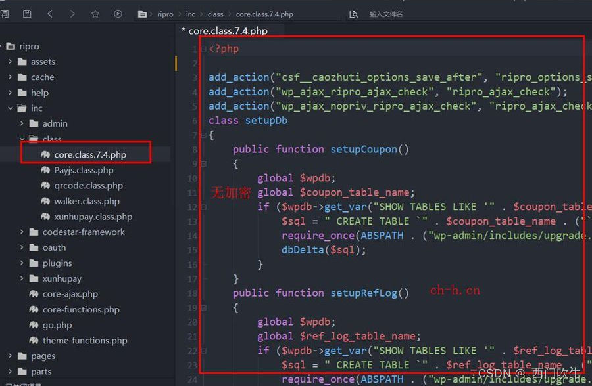Expand the admin folder
Image resolution: width=592 pixels, height=386 pixels.
[22, 123]
